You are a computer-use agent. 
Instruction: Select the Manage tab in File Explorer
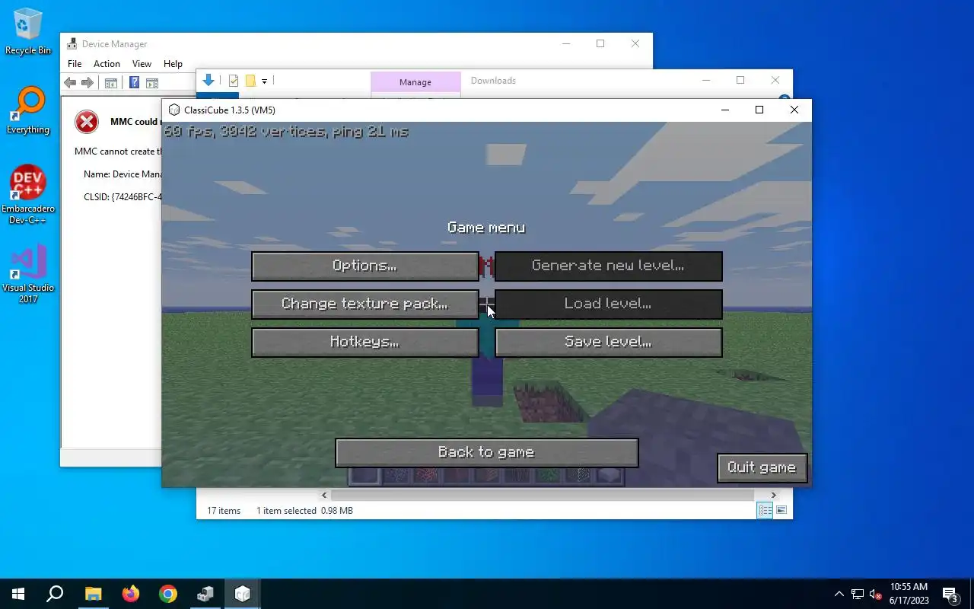point(415,82)
